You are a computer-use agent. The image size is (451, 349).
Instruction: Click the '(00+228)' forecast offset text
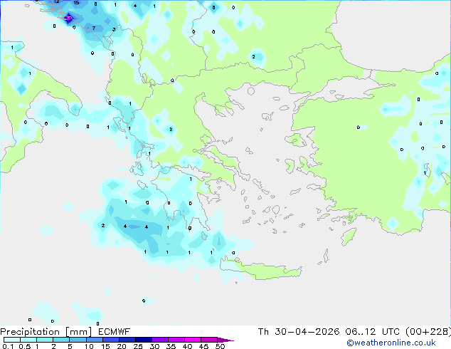[428, 332]
